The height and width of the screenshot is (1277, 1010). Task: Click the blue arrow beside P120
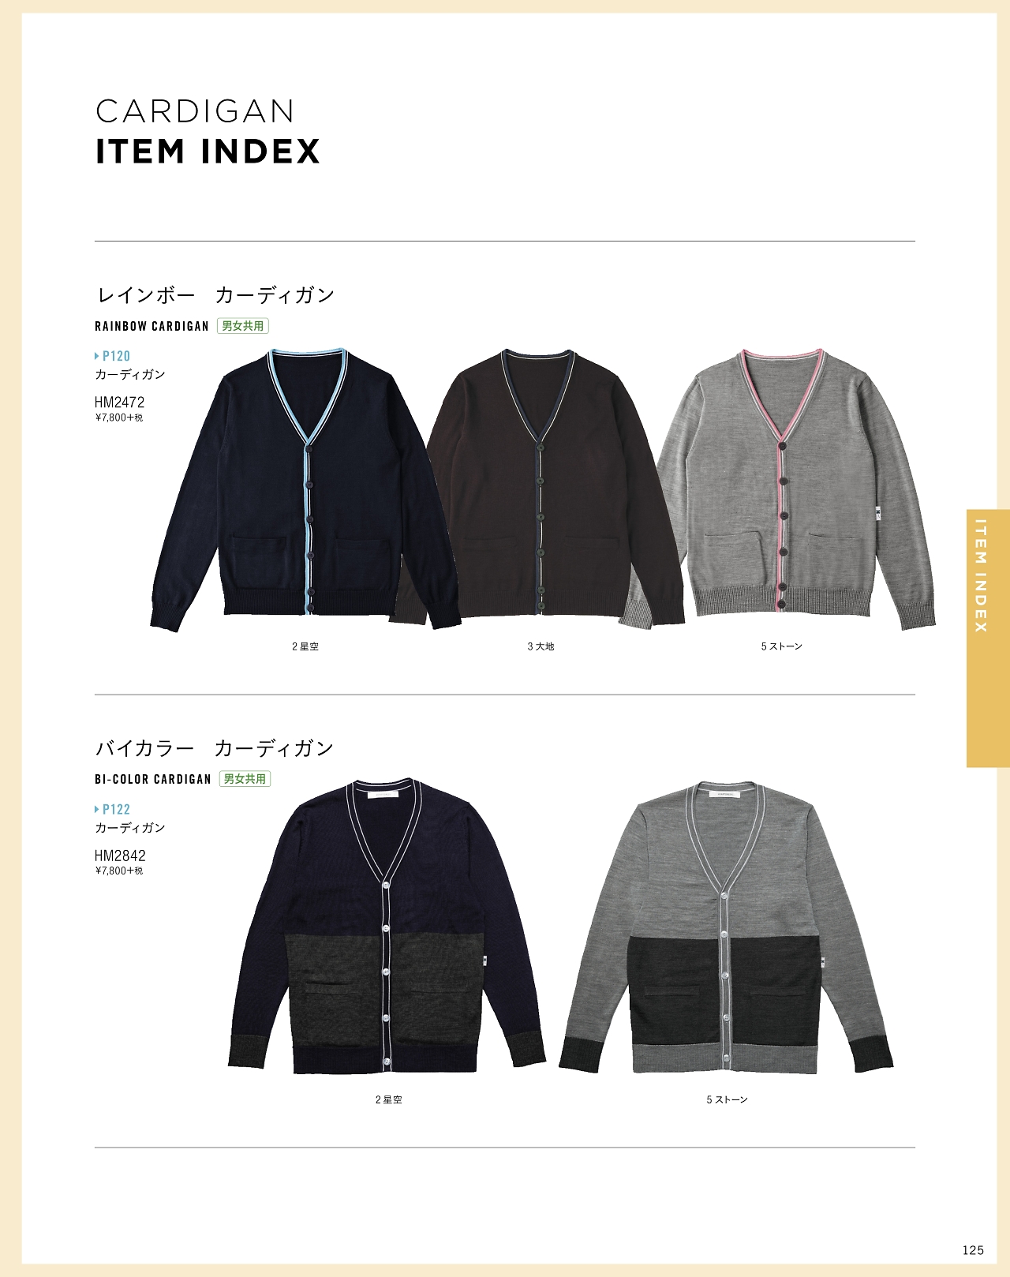(x=97, y=357)
